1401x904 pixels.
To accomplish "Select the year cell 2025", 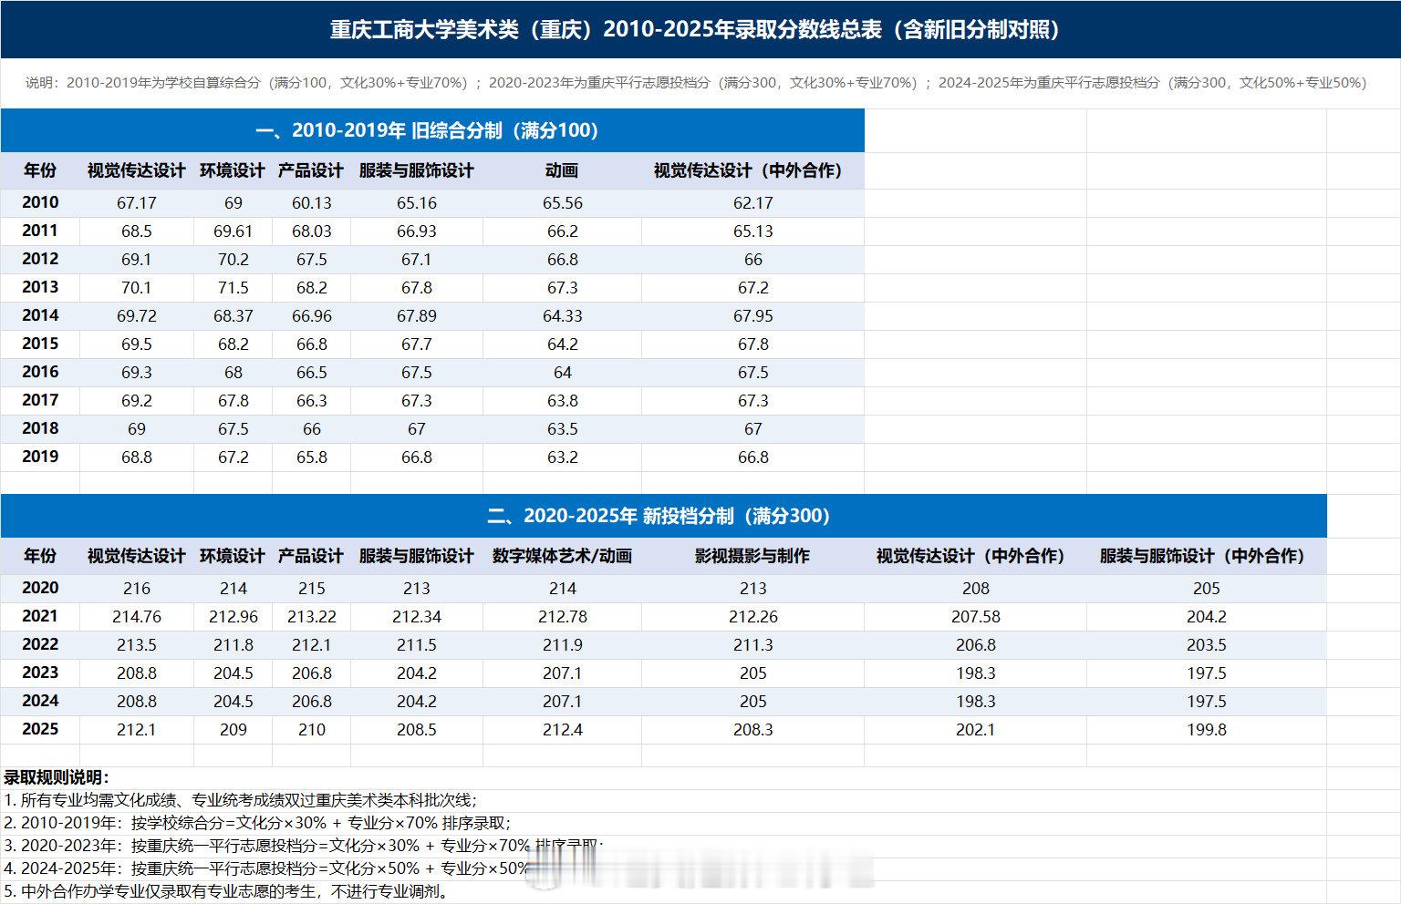I will click(x=40, y=729).
